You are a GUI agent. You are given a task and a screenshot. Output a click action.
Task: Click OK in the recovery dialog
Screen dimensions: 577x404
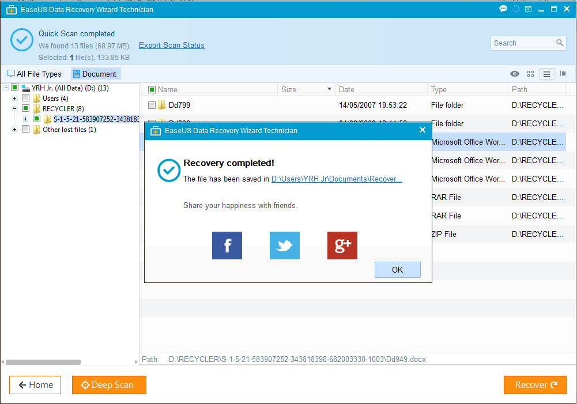click(x=397, y=270)
